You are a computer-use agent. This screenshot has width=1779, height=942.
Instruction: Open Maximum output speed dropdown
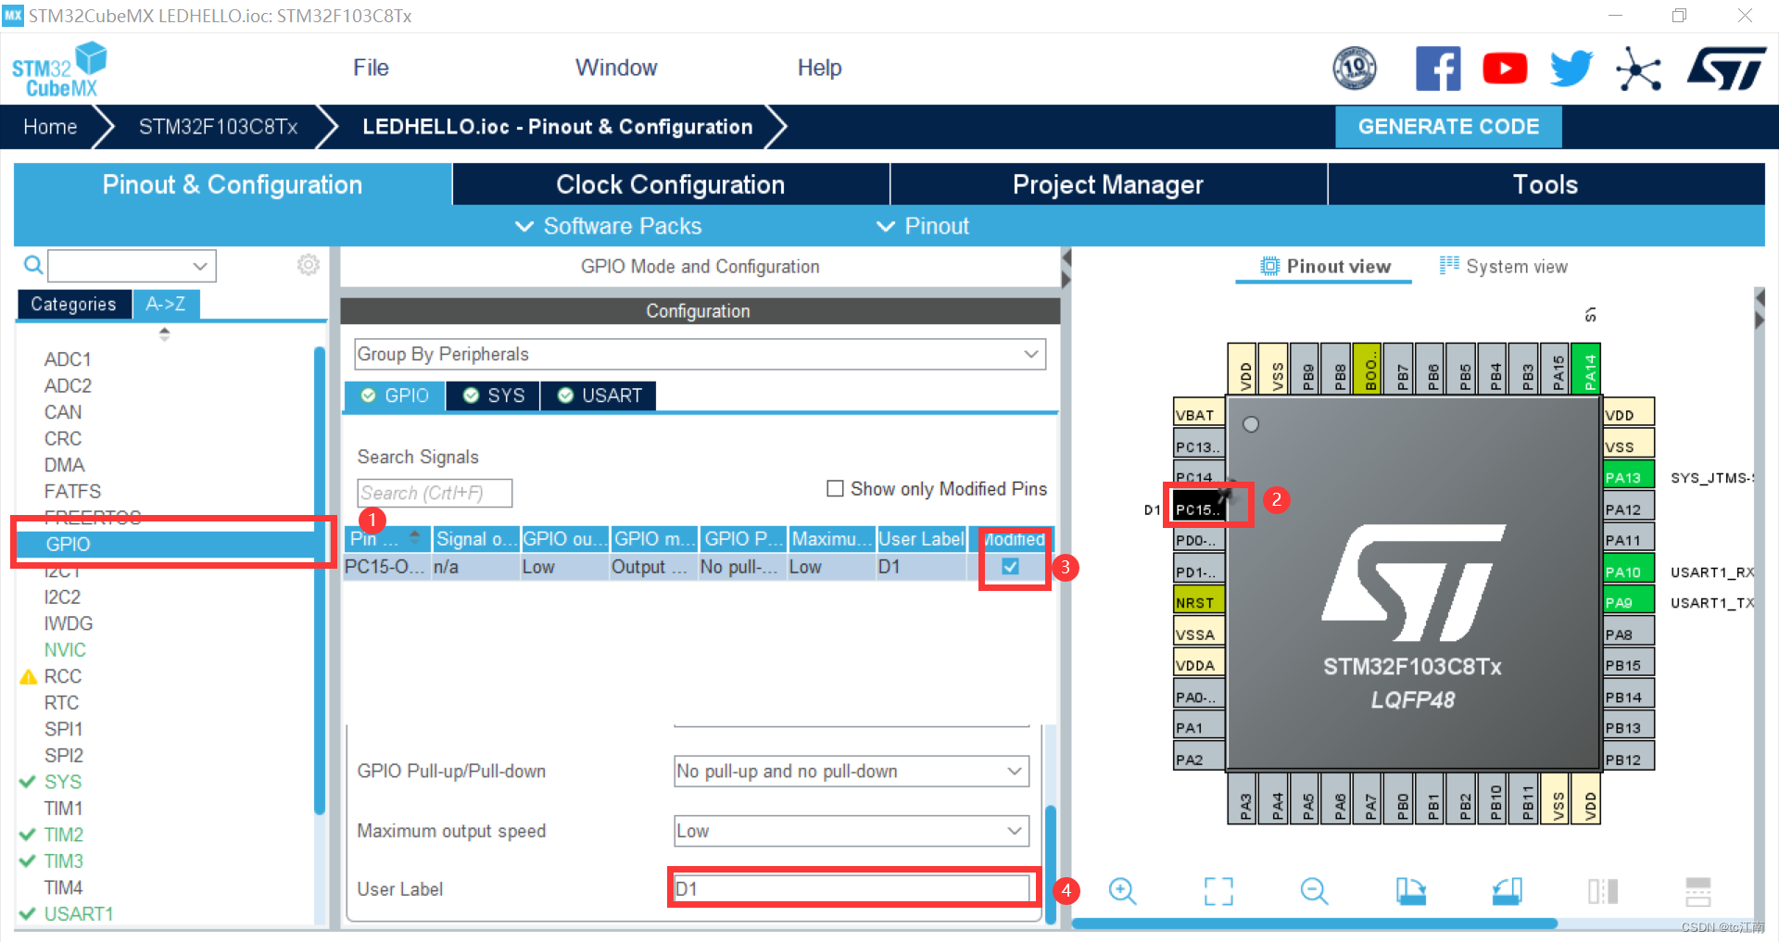(852, 831)
